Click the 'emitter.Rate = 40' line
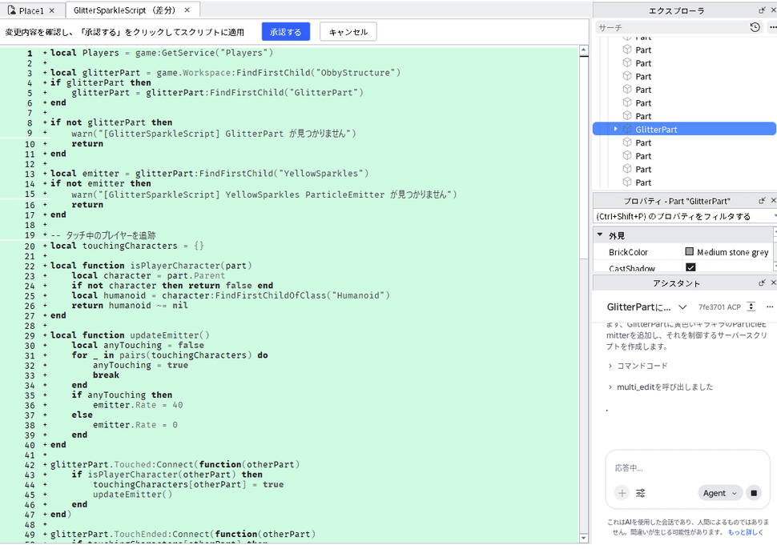 [x=138, y=405]
